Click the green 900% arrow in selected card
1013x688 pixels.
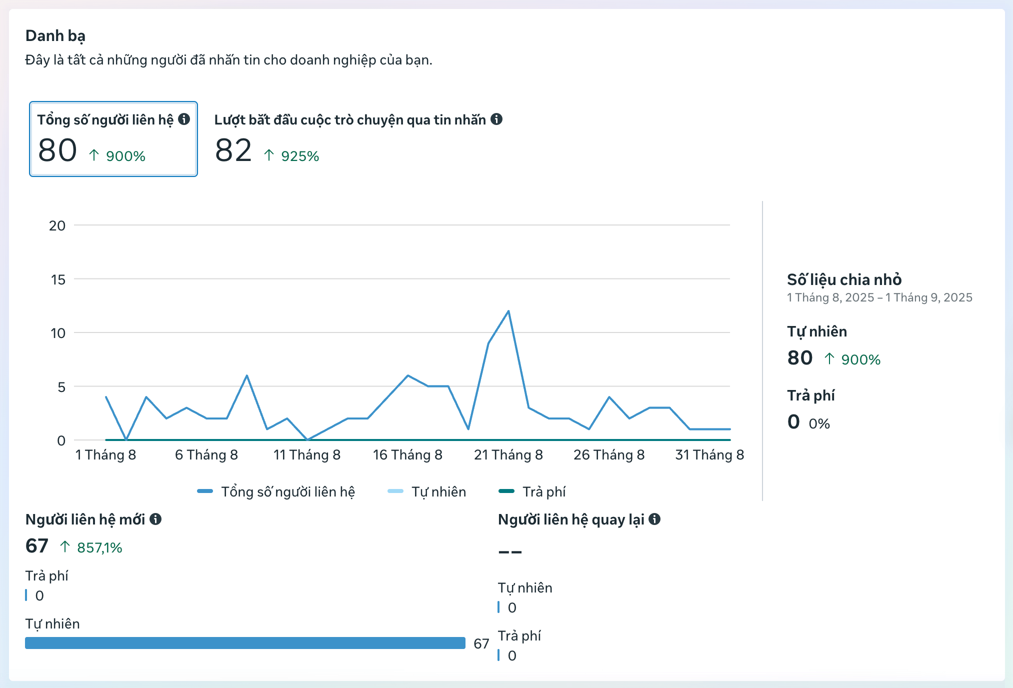click(94, 155)
